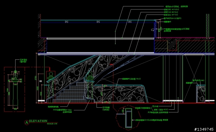Click the section detail inside the octagon callout
Screen dimensions: 216x132
(x=128, y=118)
